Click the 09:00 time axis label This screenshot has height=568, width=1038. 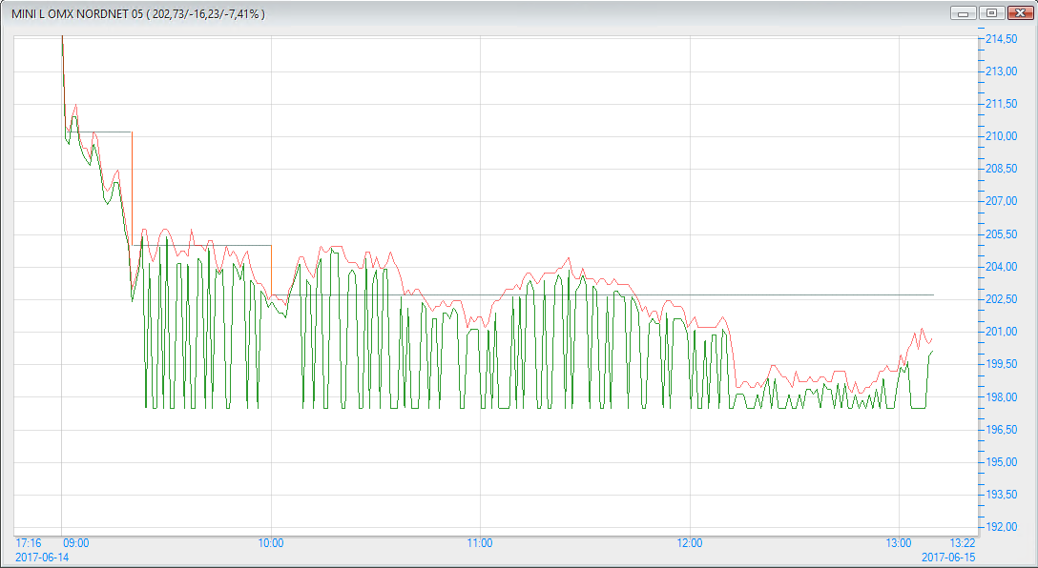pyautogui.click(x=76, y=543)
